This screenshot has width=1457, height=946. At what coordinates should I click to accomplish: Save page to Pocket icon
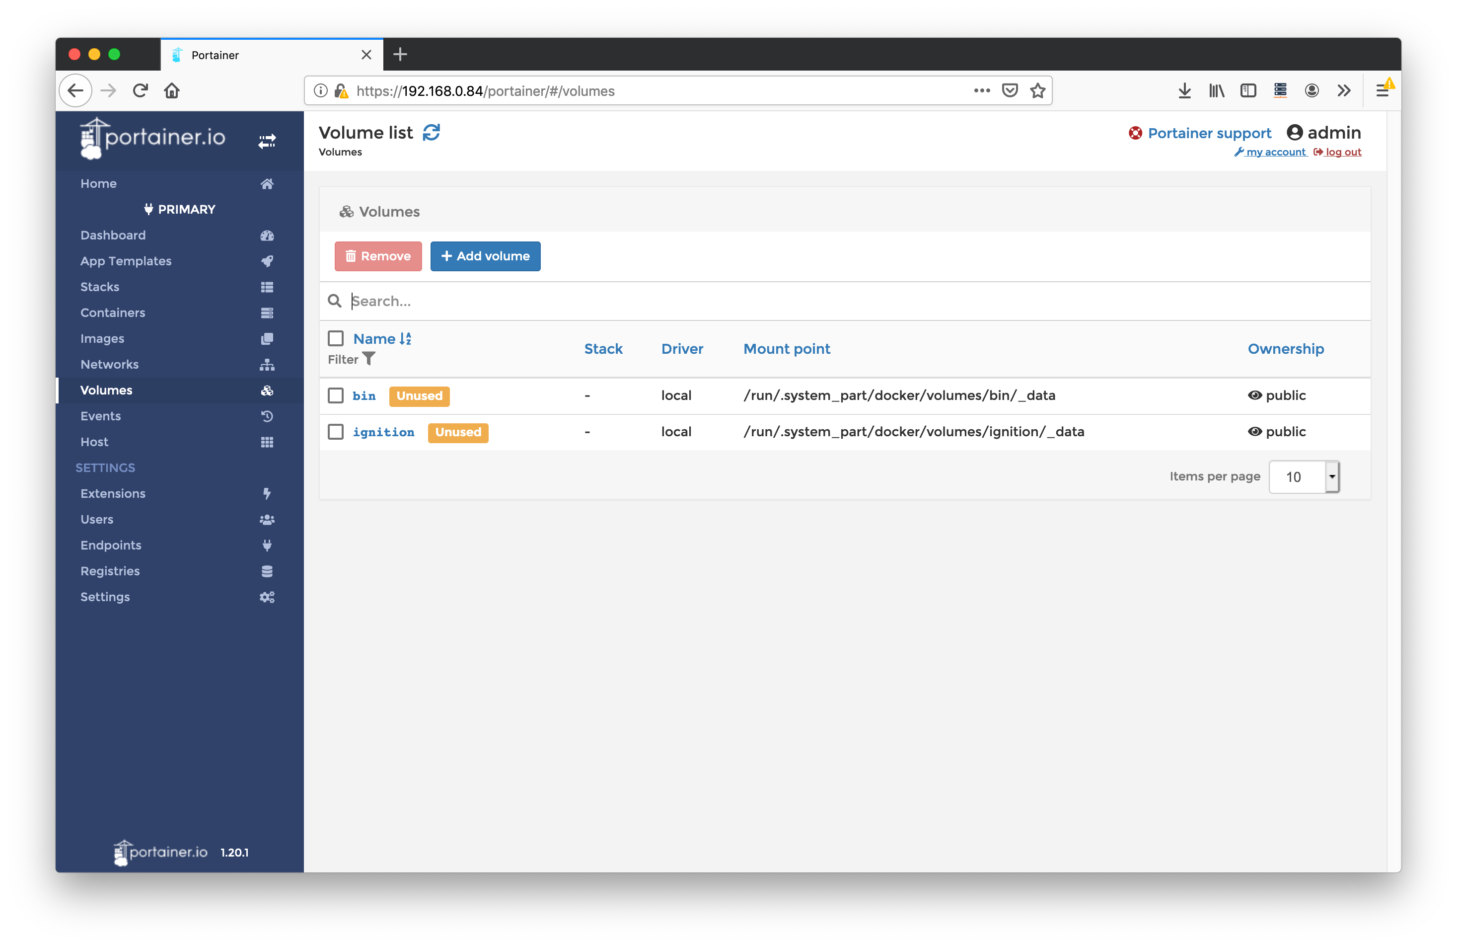[x=1010, y=91]
